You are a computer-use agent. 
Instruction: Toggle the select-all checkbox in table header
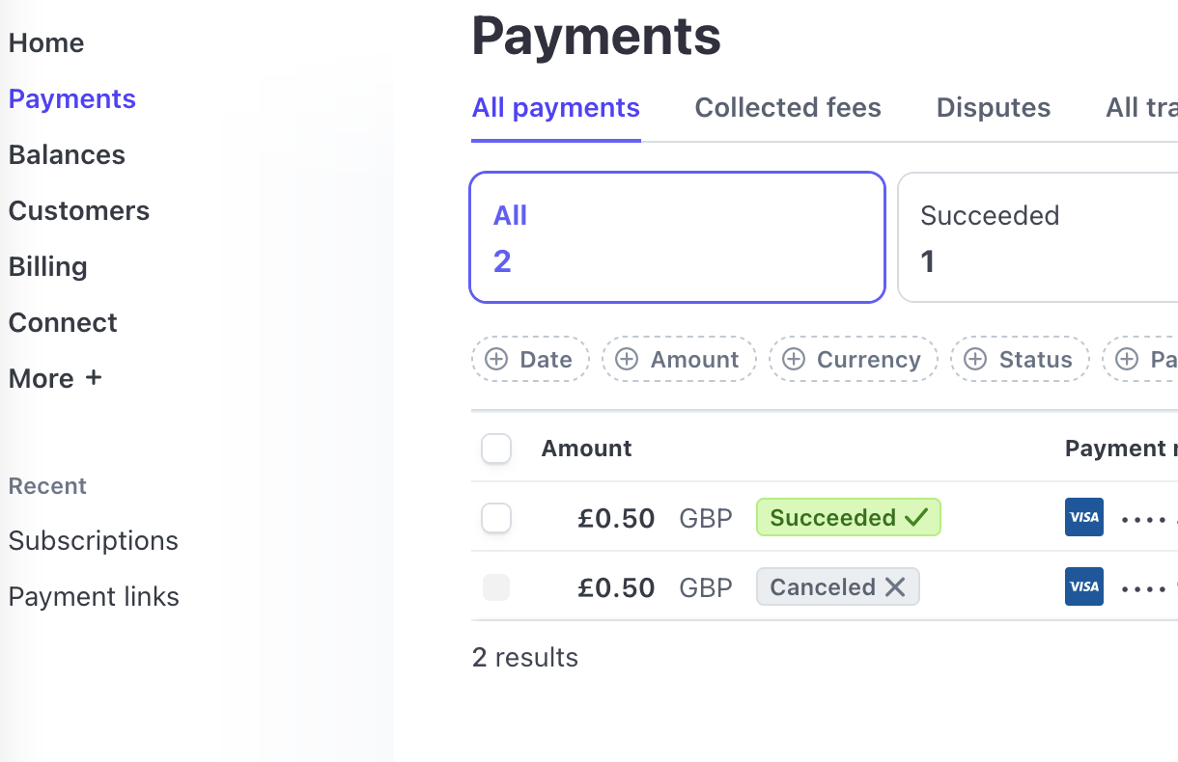pyautogui.click(x=496, y=449)
